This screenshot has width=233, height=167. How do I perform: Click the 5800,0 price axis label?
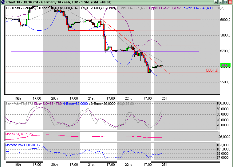pyautogui.click(x=225, y=35)
